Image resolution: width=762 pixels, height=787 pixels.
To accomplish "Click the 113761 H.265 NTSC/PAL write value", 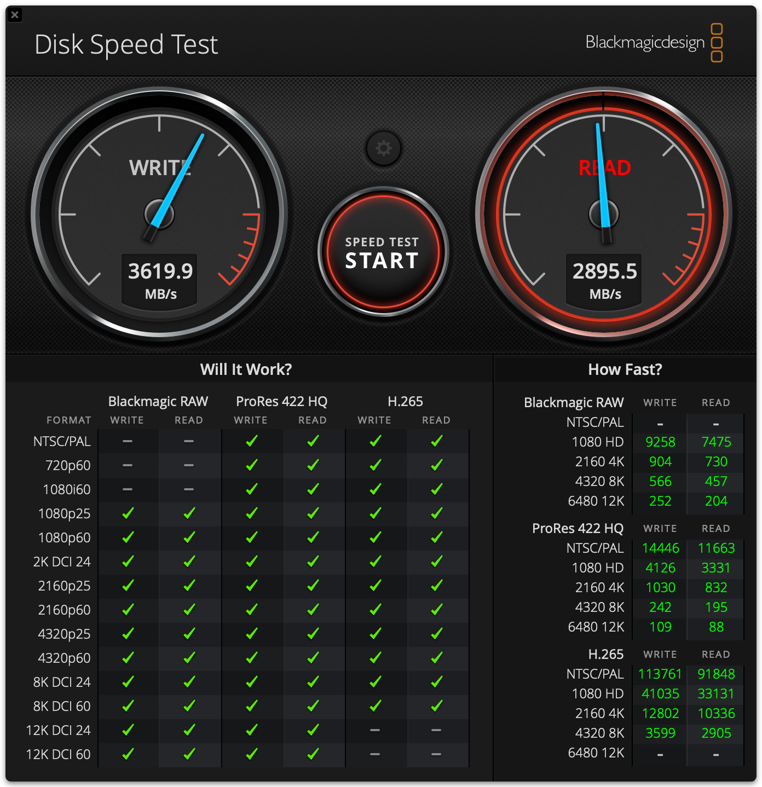I will tap(660, 674).
